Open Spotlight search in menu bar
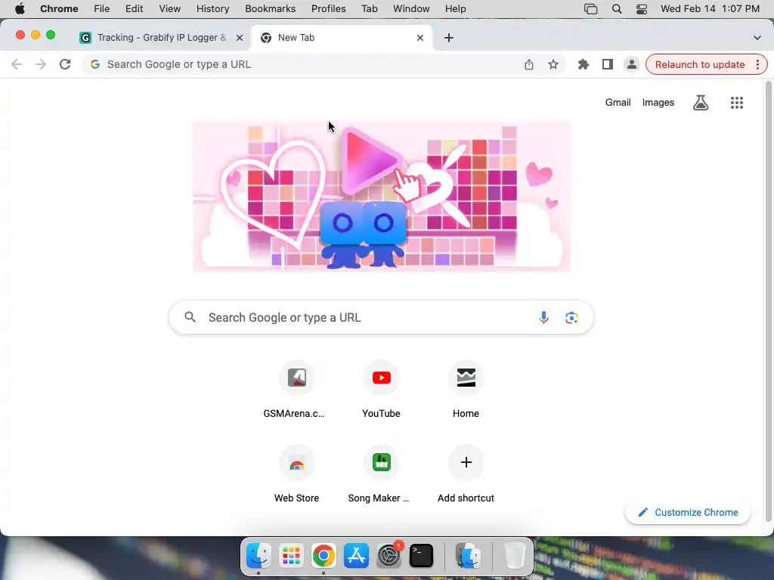The height and width of the screenshot is (580, 774). (x=617, y=9)
